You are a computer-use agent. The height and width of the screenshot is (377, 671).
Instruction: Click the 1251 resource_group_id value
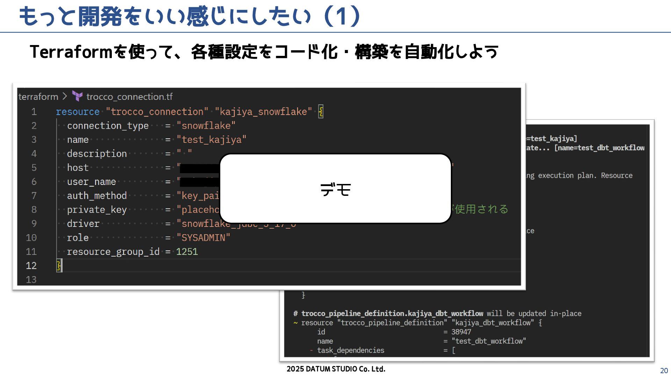tap(187, 252)
